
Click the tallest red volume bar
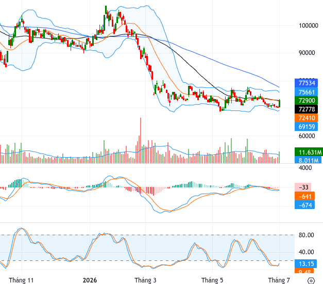pos(141,141)
